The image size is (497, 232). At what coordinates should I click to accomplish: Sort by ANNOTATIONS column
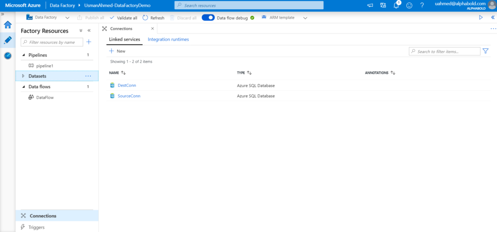[x=380, y=73]
